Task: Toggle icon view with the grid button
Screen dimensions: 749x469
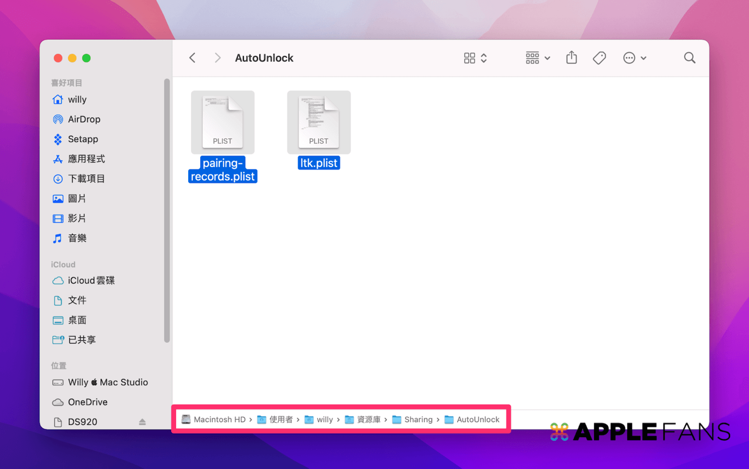Action: pyautogui.click(x=470, y=58)
